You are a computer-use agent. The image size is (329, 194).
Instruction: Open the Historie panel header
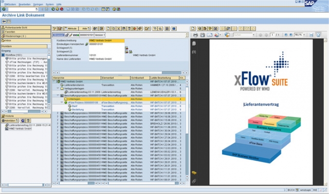point(26,116)
